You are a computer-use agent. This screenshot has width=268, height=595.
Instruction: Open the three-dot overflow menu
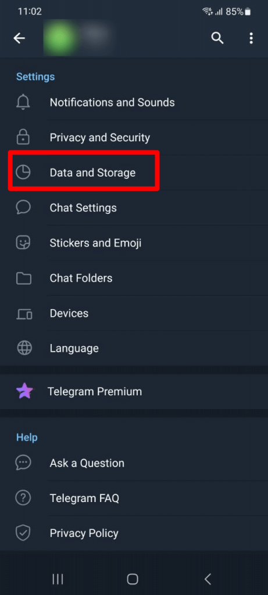pos(251,38)
